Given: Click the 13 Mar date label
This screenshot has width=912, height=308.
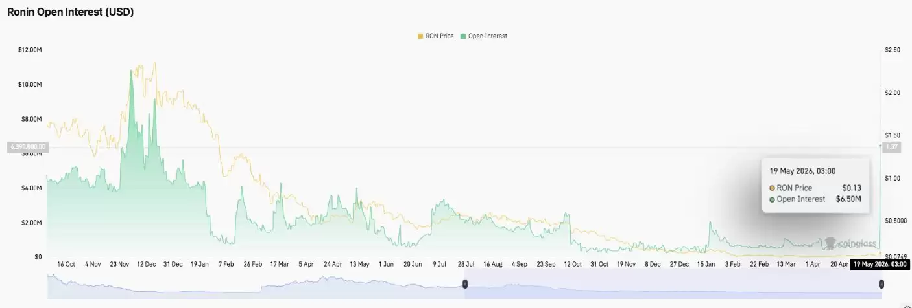Looking at the screenshot, I should (786, 264).
